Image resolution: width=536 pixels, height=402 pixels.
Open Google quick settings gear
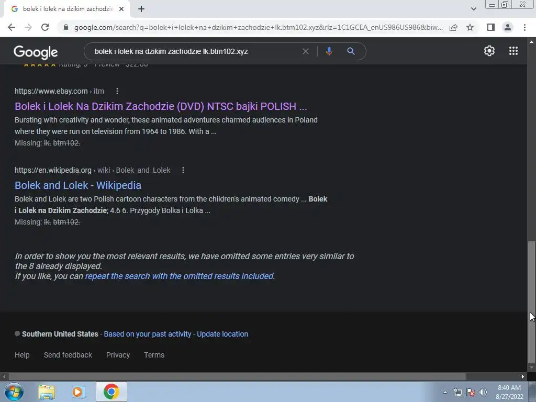tap(489, 51)
